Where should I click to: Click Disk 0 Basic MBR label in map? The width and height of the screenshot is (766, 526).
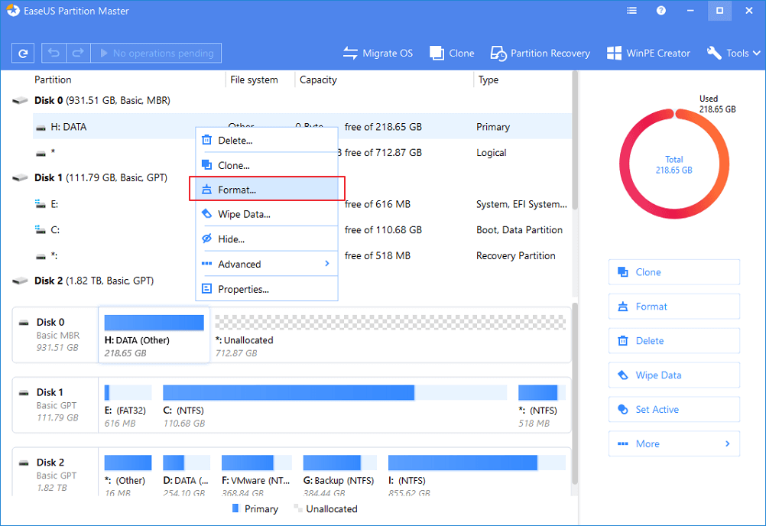tap(56, 335)
